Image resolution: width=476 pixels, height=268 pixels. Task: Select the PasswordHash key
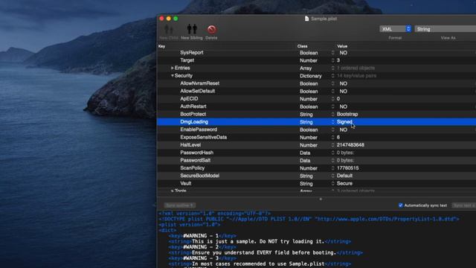tap(196, 153)
